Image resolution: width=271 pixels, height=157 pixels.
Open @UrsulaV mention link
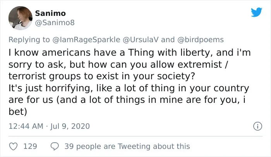tap(140, 40)
